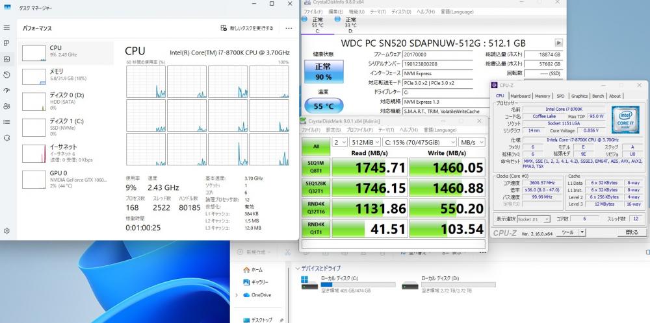This screenshot has width=650, height=323.
Task: Run the RND4K Q32T16 test button
Action: [x=316, y=208]
